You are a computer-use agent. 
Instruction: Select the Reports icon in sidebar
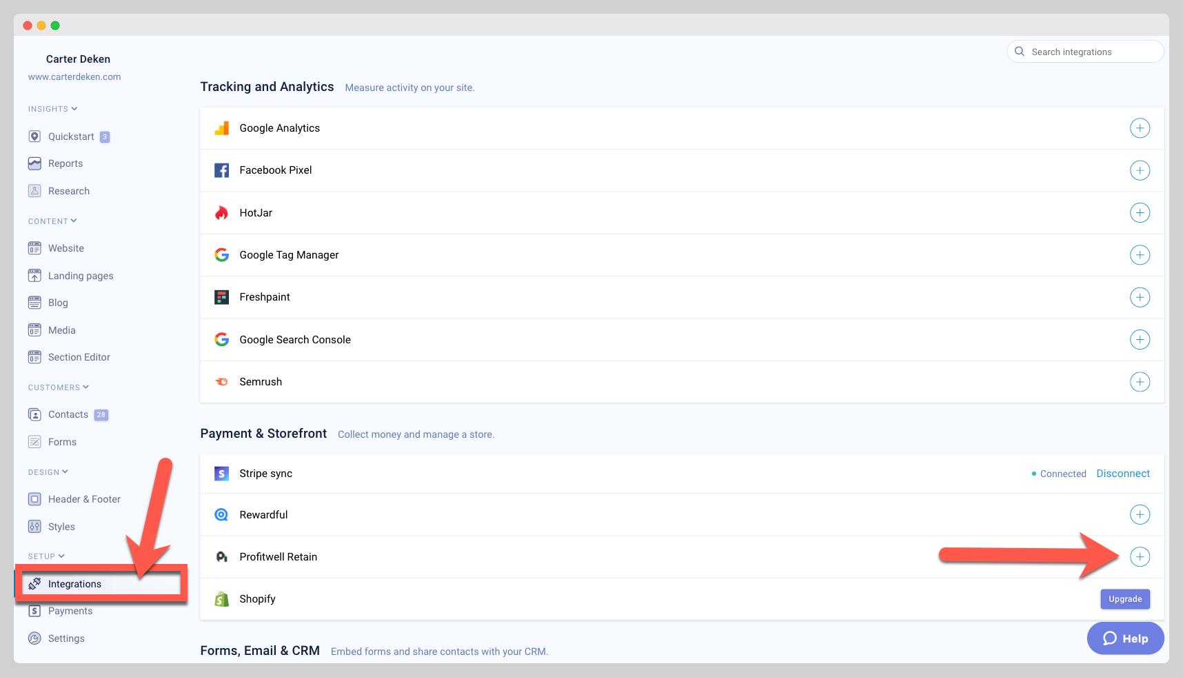coord(35,163)
